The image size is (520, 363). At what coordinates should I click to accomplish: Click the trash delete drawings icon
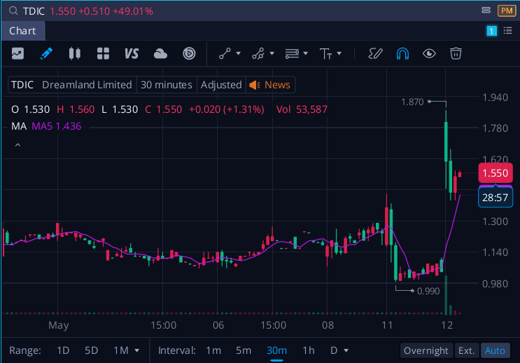[456, 53]
